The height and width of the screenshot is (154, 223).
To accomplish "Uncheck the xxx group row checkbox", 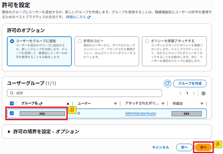I will click(x=12, y=113).
